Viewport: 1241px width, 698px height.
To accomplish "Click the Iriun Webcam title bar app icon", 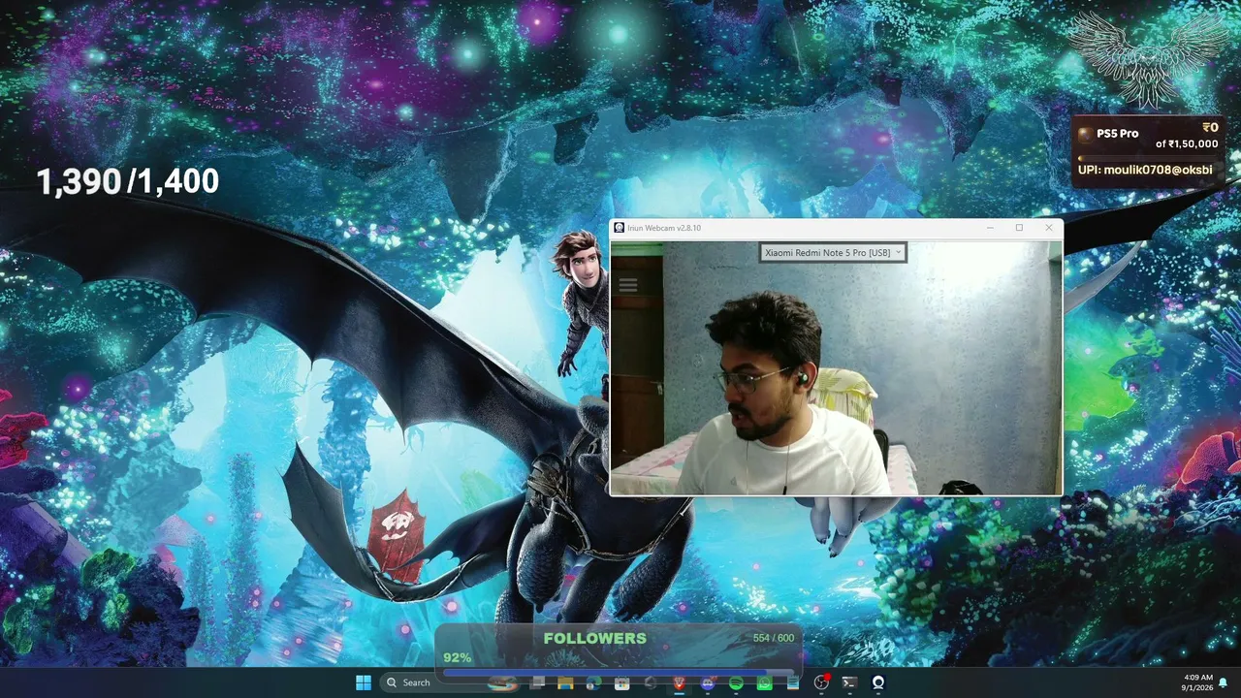I will 620,228.
